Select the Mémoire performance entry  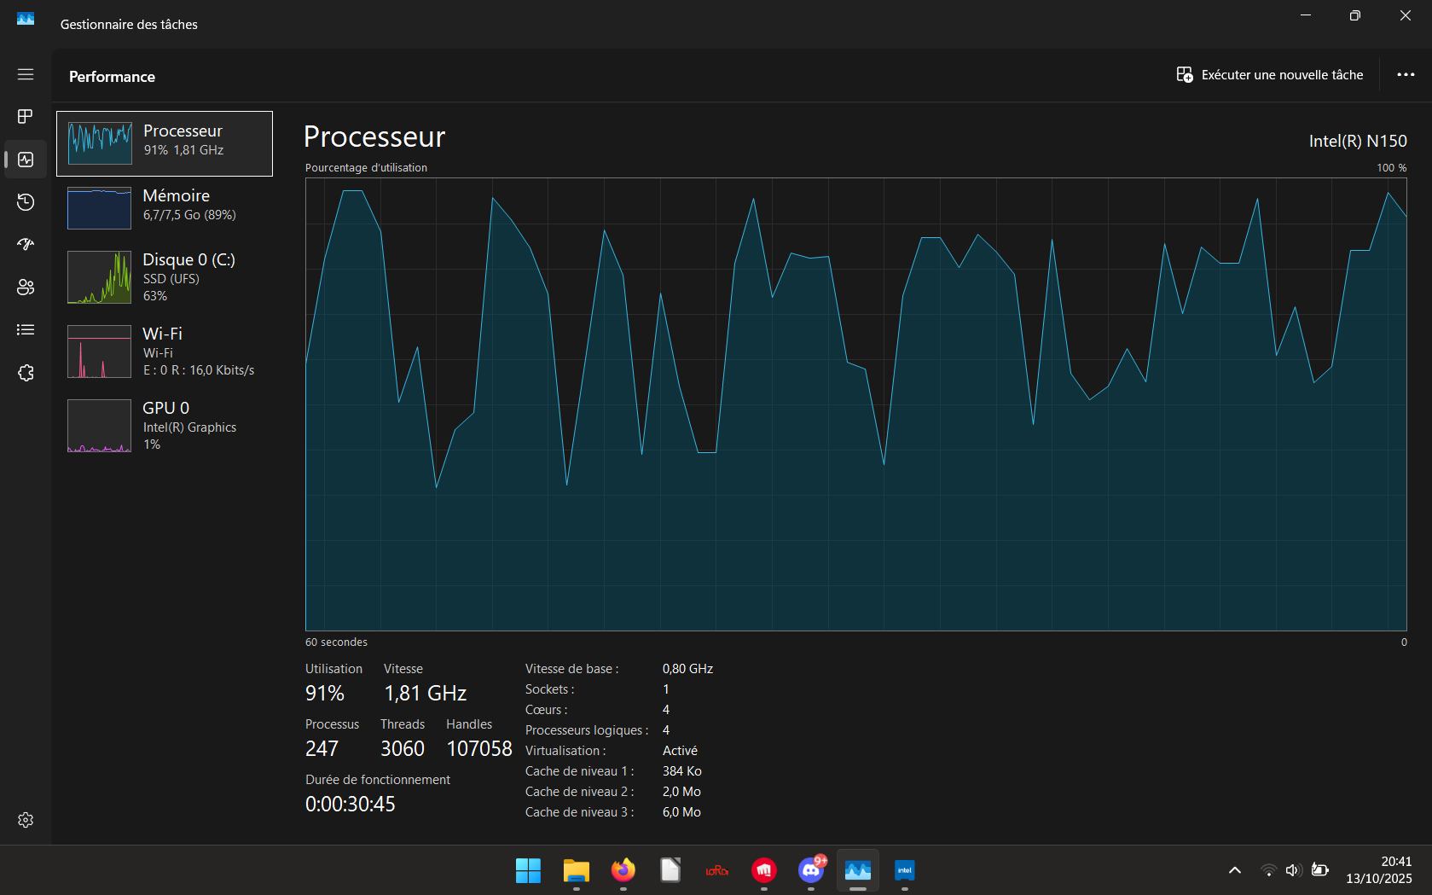(x=165, y=208)
